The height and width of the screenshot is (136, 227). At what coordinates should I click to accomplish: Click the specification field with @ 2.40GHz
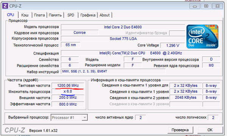[140, 53]
